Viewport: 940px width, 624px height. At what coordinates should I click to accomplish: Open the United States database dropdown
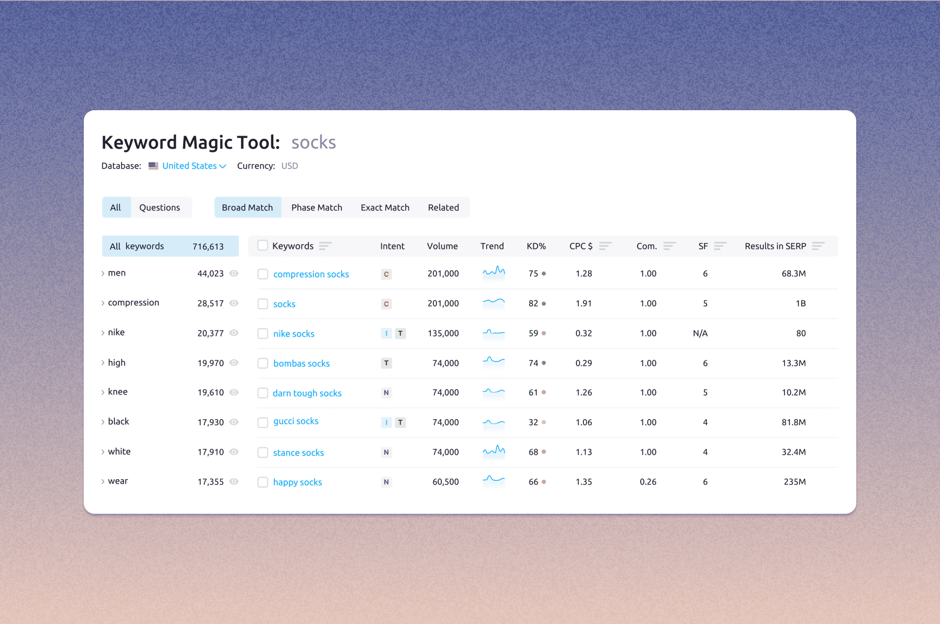click(194, 166)
